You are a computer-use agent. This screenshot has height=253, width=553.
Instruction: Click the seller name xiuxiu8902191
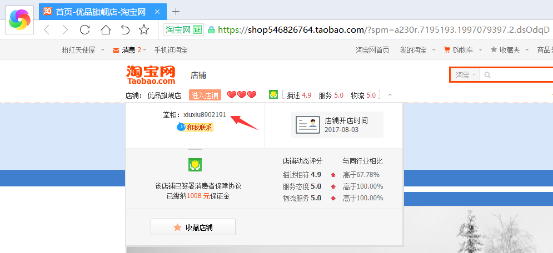point(205,115)
